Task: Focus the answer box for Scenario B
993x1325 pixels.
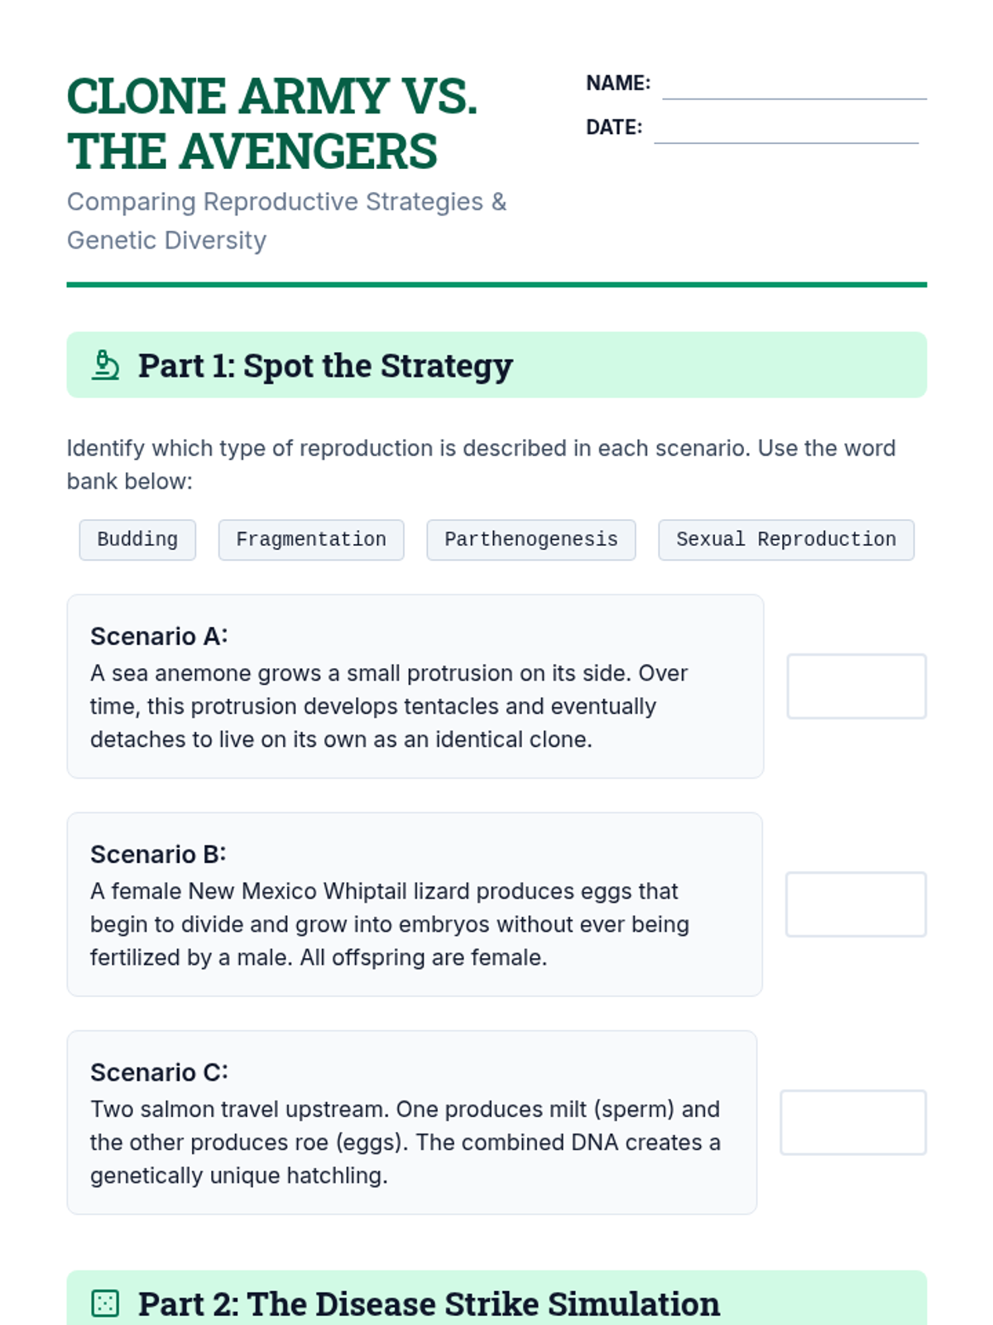Action: click(855, 904)
